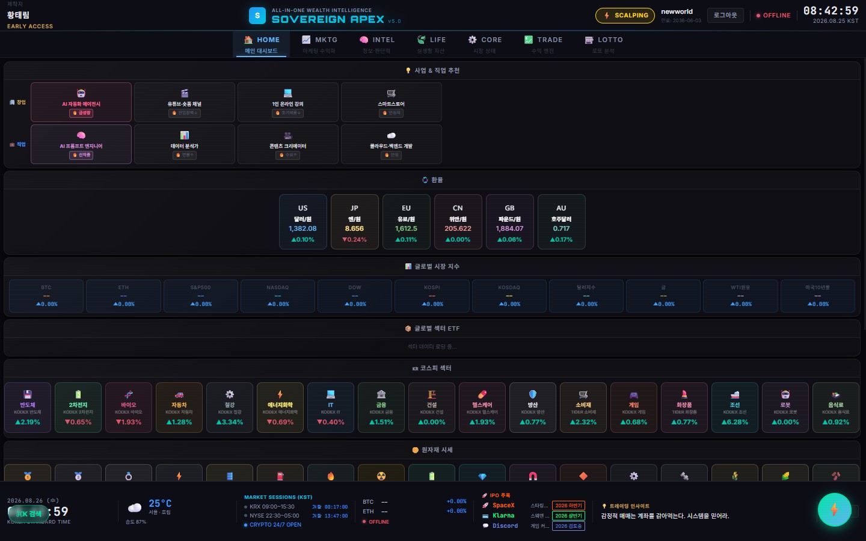Select the 유튜브·숏폼 채널 clapperboard card

coord(185,102)
